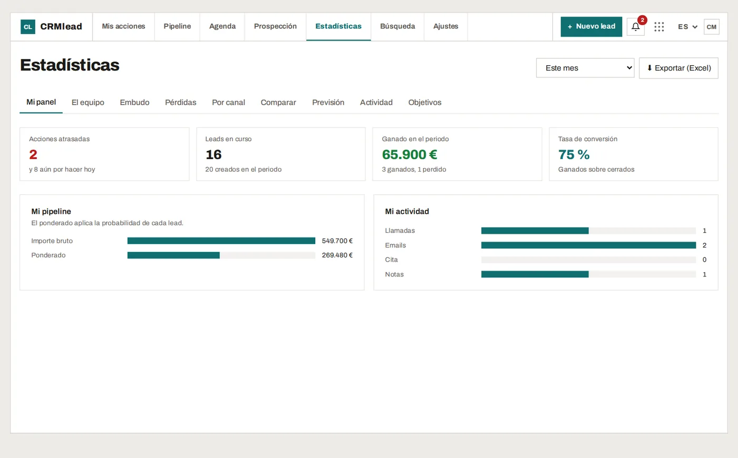
Task: Click the Ponderado progress bar
Action: tap(221, 255)
